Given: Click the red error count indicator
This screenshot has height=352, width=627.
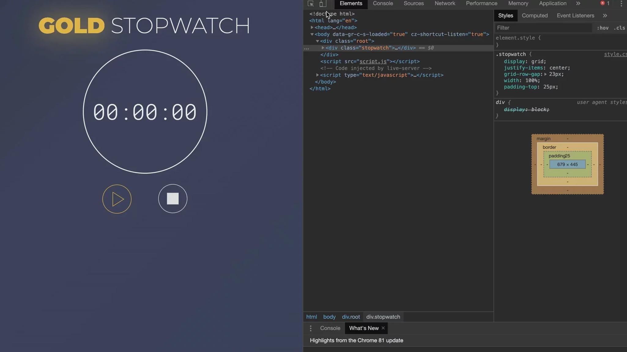Looking at the screenshot, I should (605, 3).
